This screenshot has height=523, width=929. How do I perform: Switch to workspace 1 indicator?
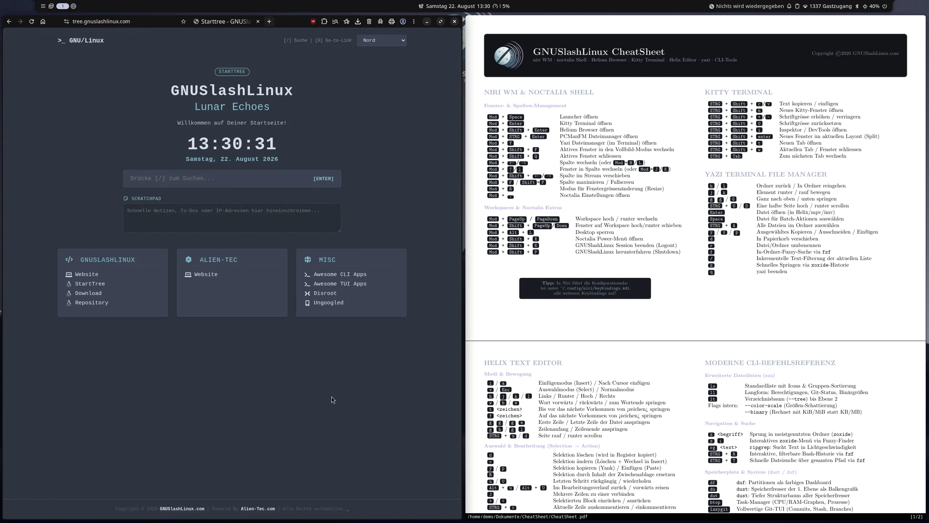[62, 6]
